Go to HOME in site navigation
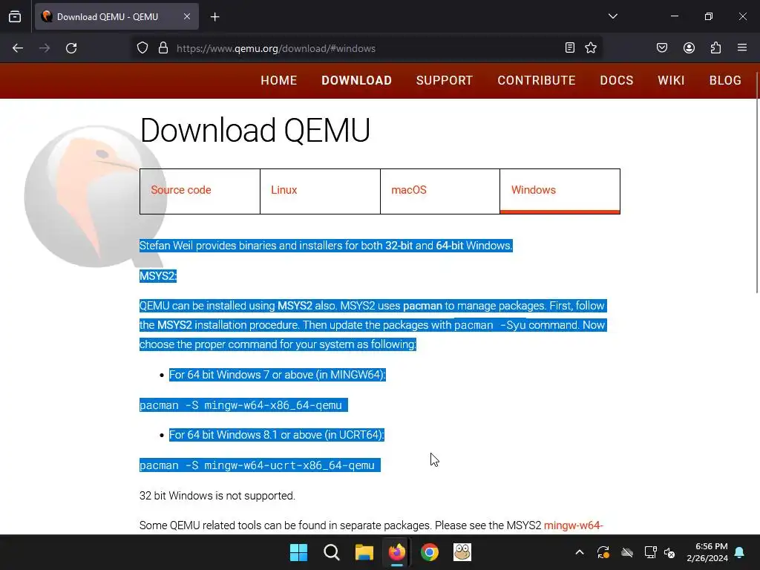The image size is (760, 570). [279, 80]
